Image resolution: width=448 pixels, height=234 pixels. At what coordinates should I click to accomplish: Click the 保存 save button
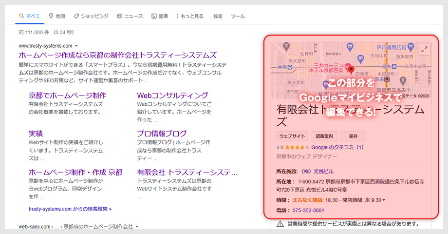pyautogui.click(x=353, y=136)
